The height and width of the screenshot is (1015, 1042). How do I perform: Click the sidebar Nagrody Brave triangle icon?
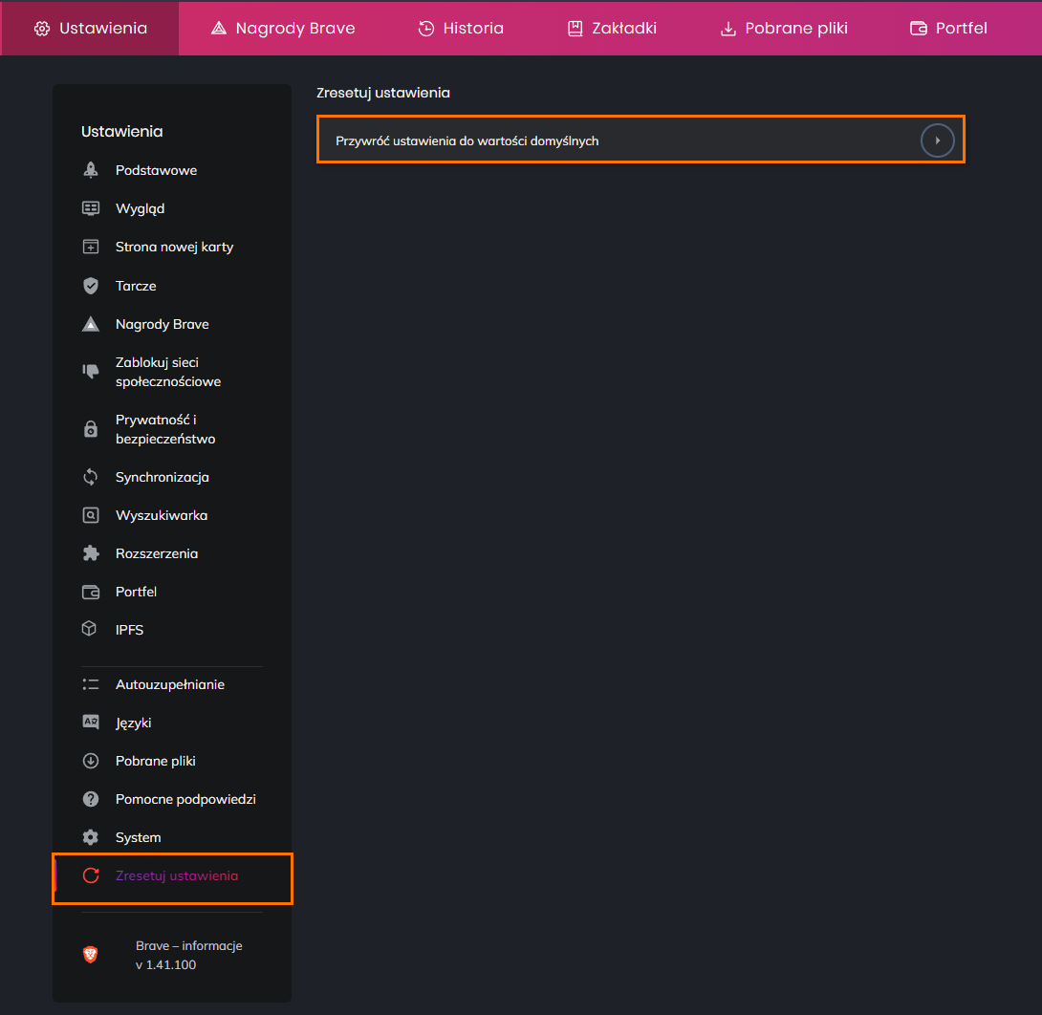point(91,324)
